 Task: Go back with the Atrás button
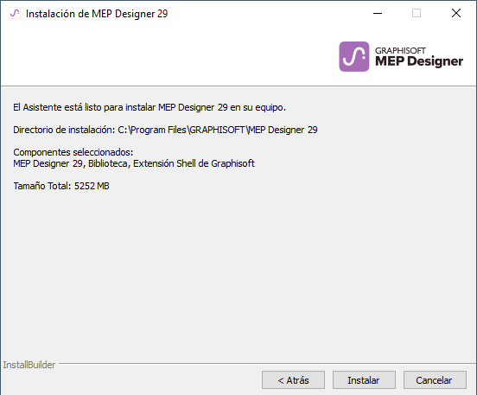pyautogui.click(x=293, y=379)
